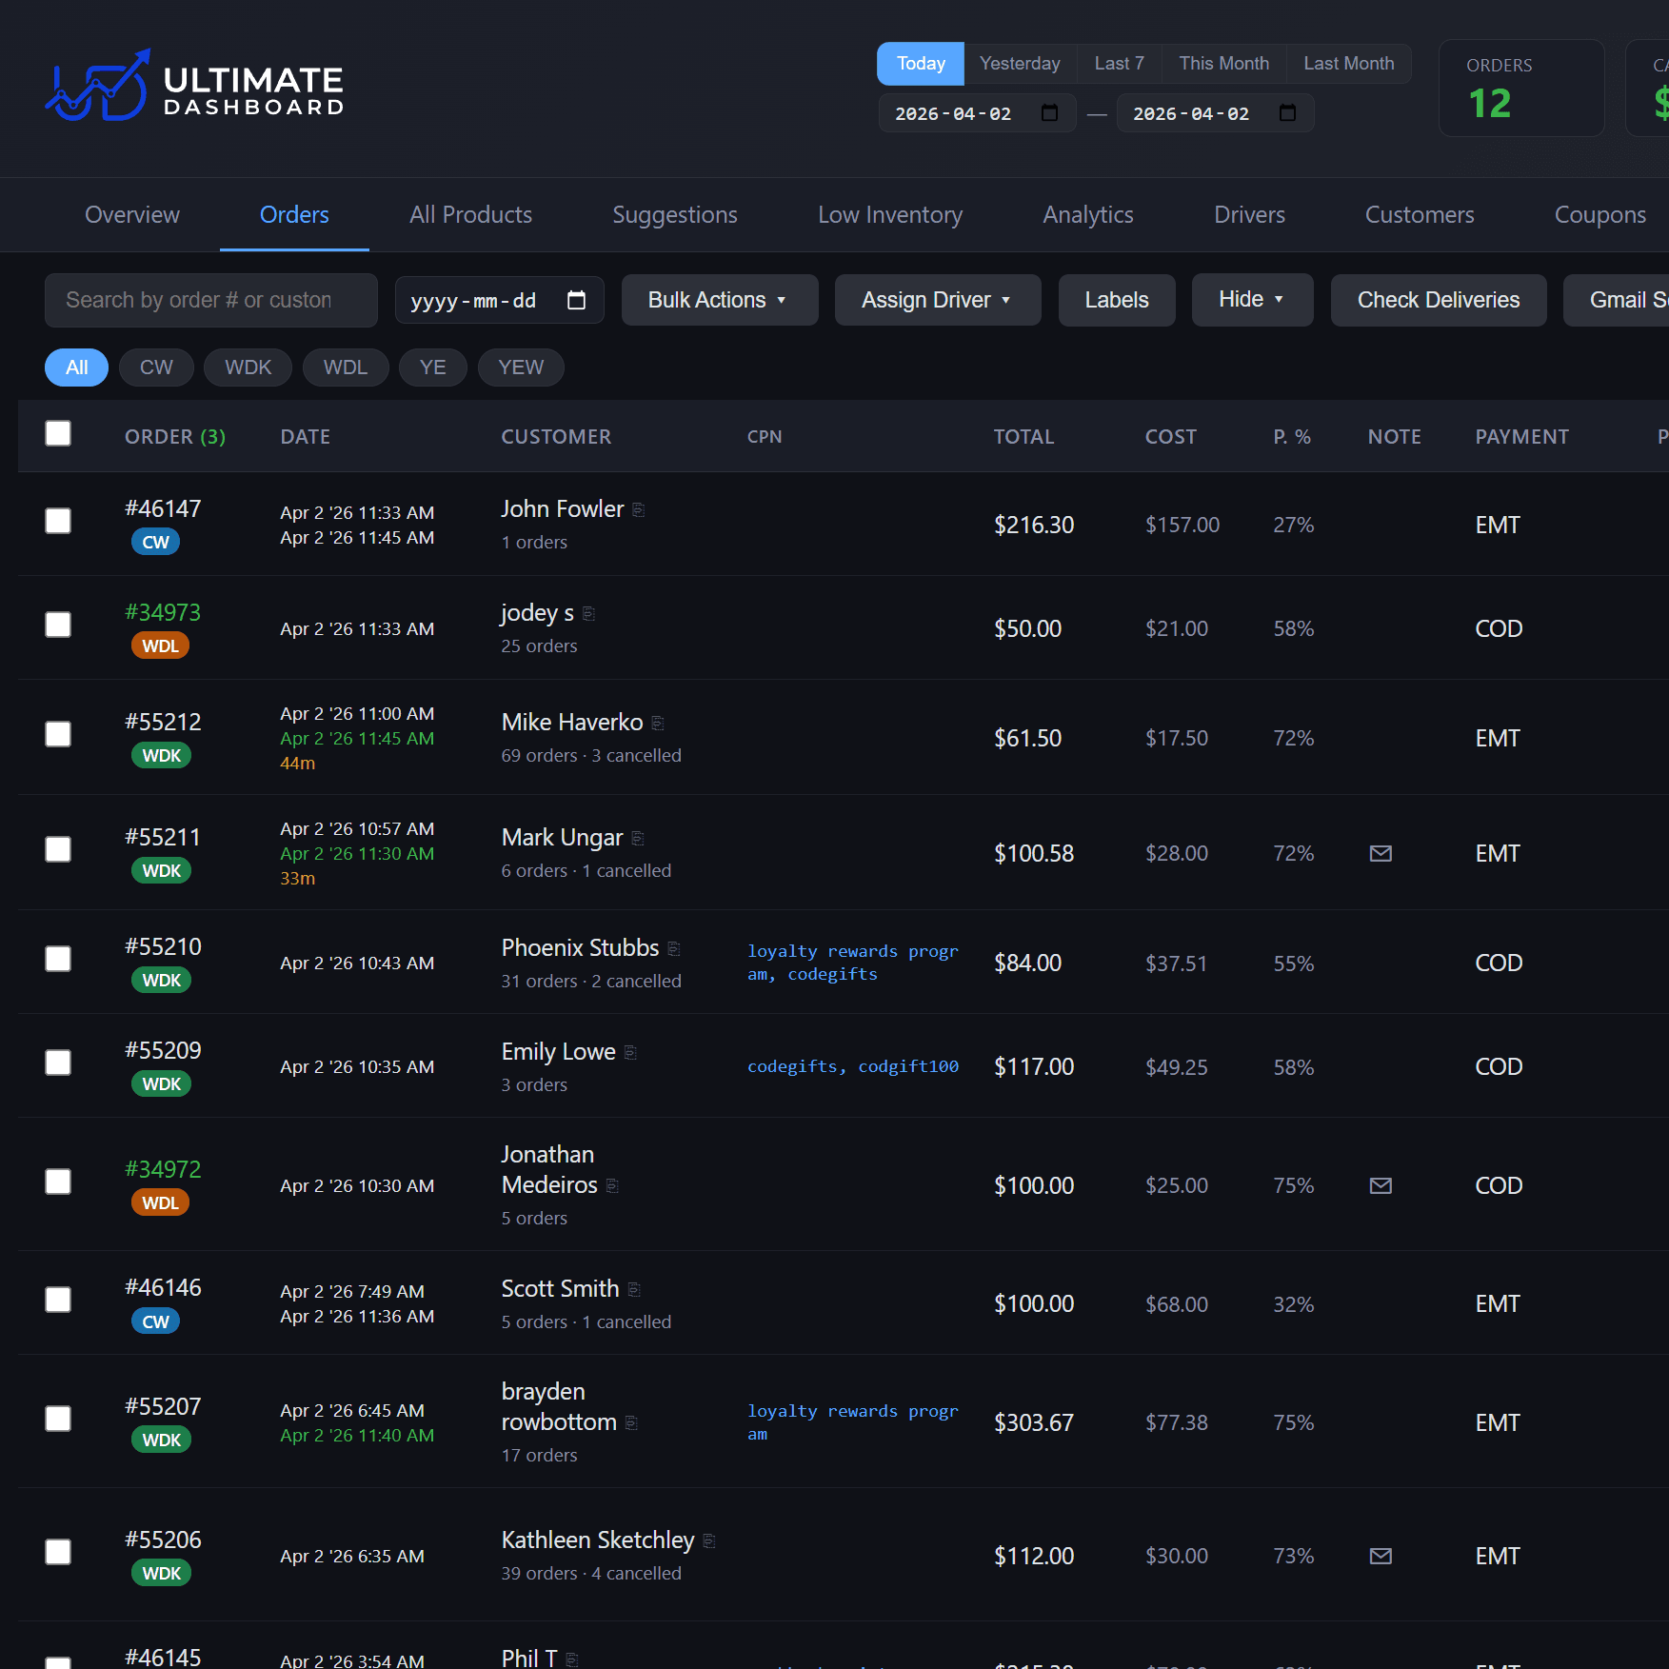Open the calendar picker in the search date field
The width and height of the screenshot is (1669, 1669).
576,300
